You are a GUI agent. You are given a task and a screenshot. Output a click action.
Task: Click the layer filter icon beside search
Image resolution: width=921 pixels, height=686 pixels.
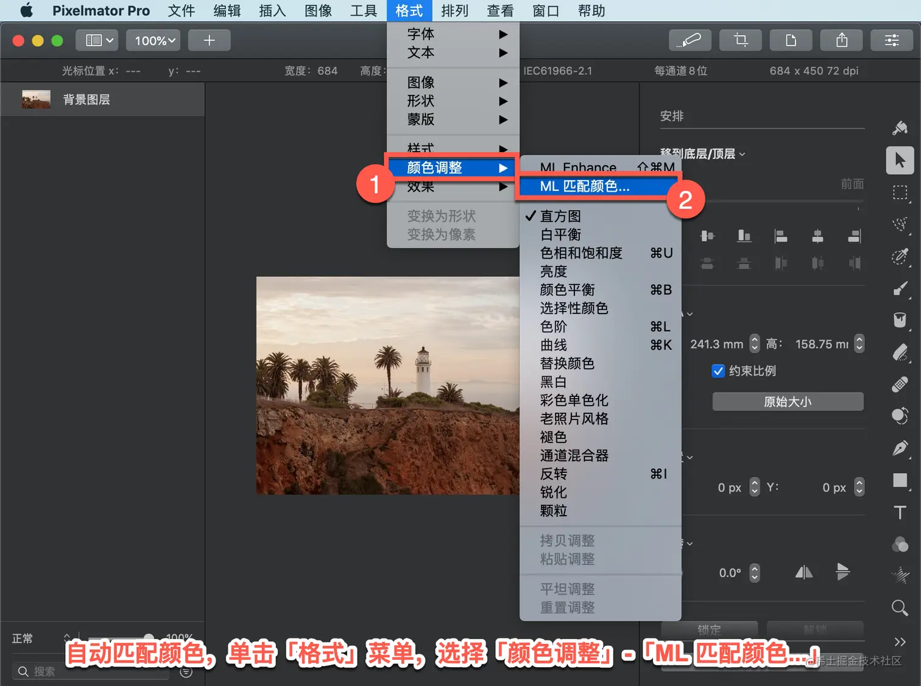coord(186,671)
